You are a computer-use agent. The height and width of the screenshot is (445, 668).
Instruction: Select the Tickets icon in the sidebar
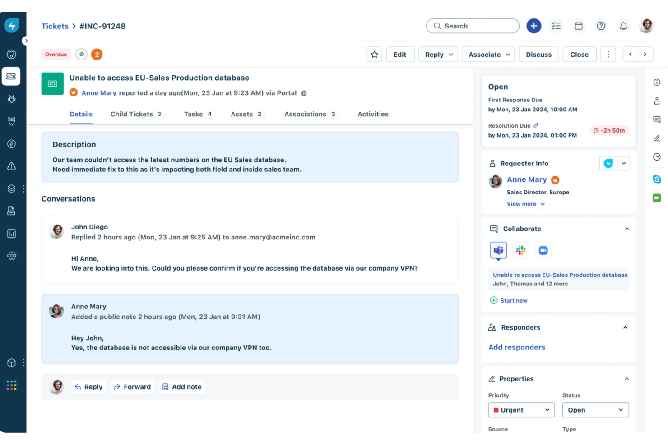coord(12,76)
